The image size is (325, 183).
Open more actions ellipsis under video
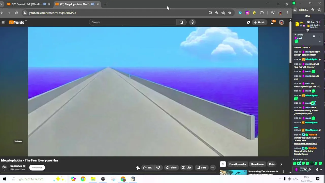[213, 167]
